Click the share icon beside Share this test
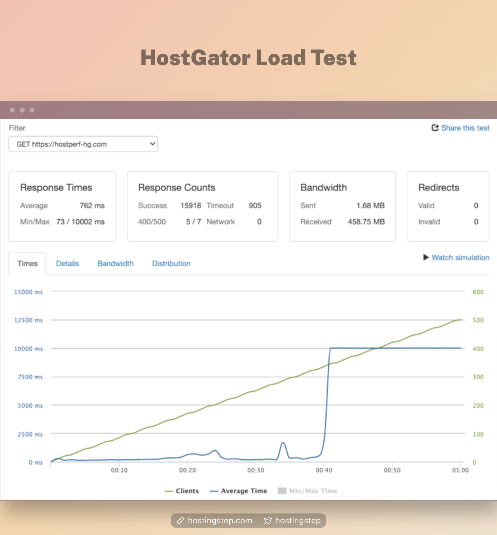Viewport: 497px width, 535px height. coord(435,128)
